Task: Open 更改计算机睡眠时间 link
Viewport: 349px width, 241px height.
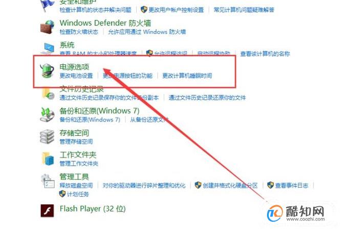Action: click(x=187, y=76)
